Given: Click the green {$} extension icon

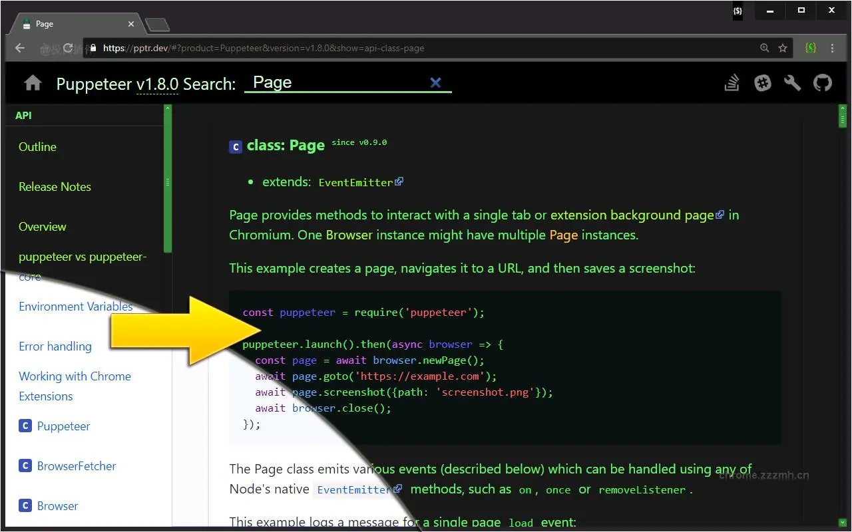Looking at the screenshot, I should [810, 47].
